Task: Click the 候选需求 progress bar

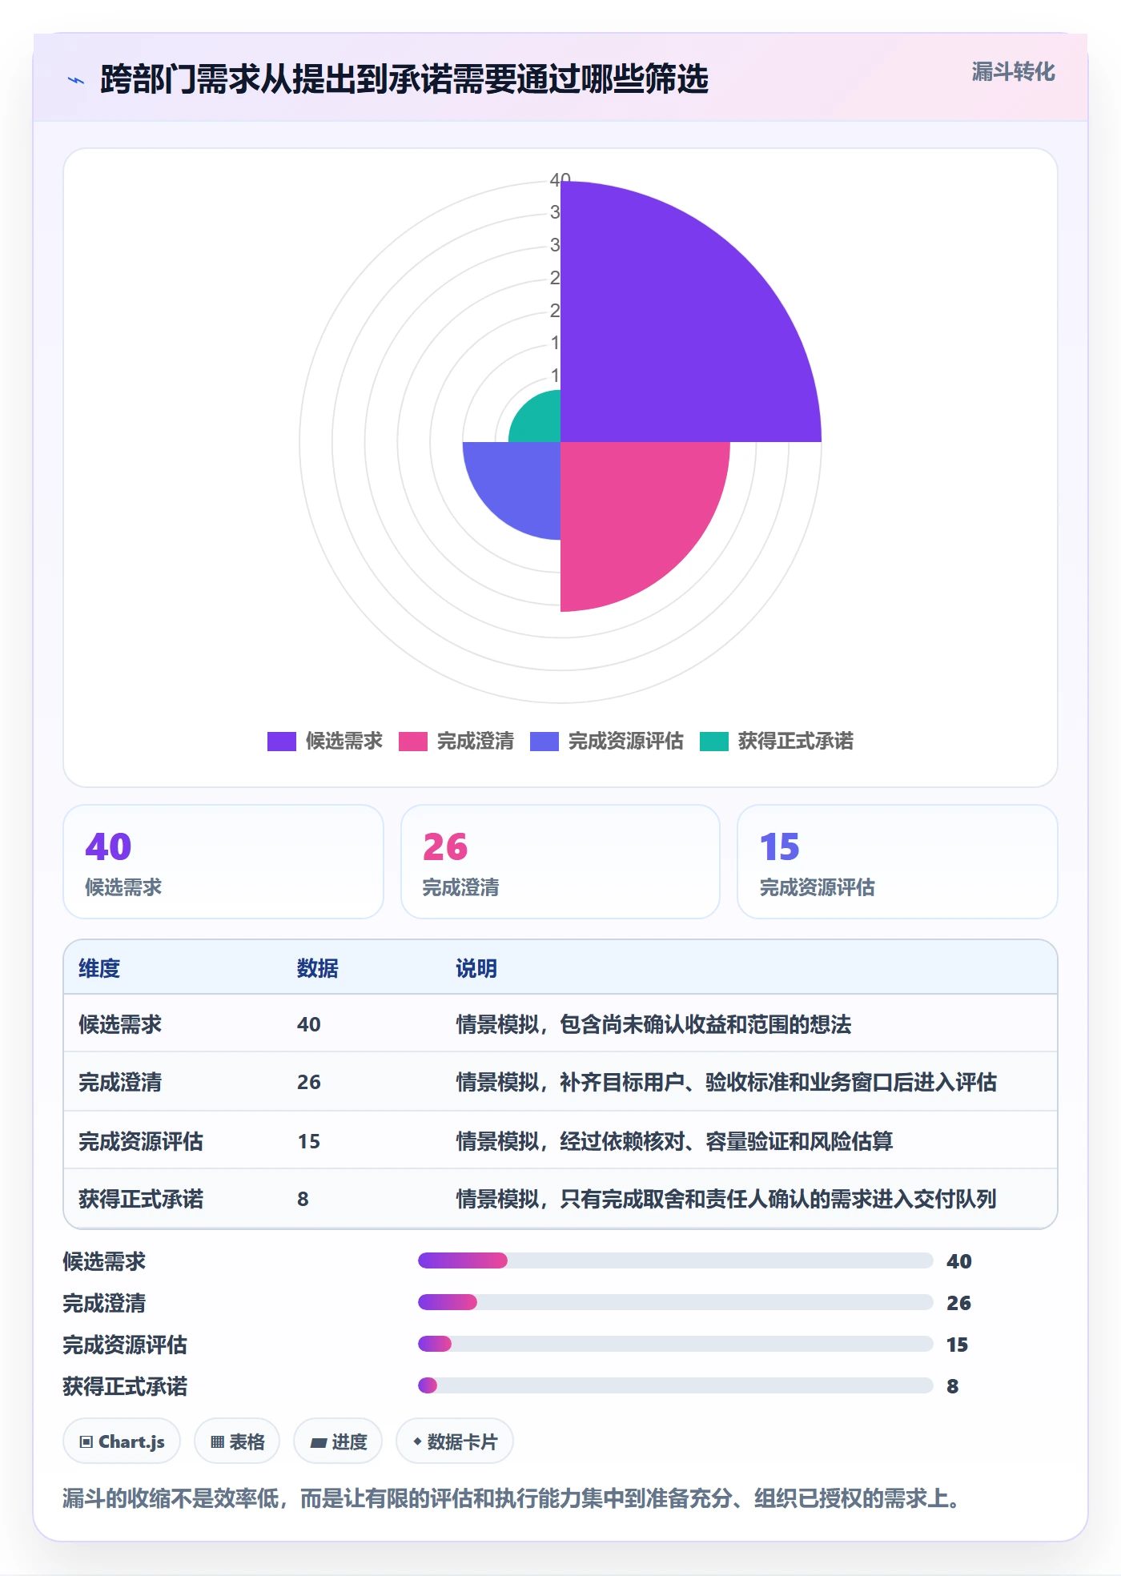Action: click(x=676, y=1260)
